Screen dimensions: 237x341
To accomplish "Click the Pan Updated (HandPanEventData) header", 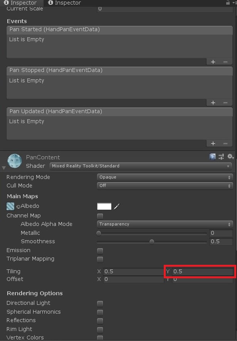I will [x=119, y=112].
